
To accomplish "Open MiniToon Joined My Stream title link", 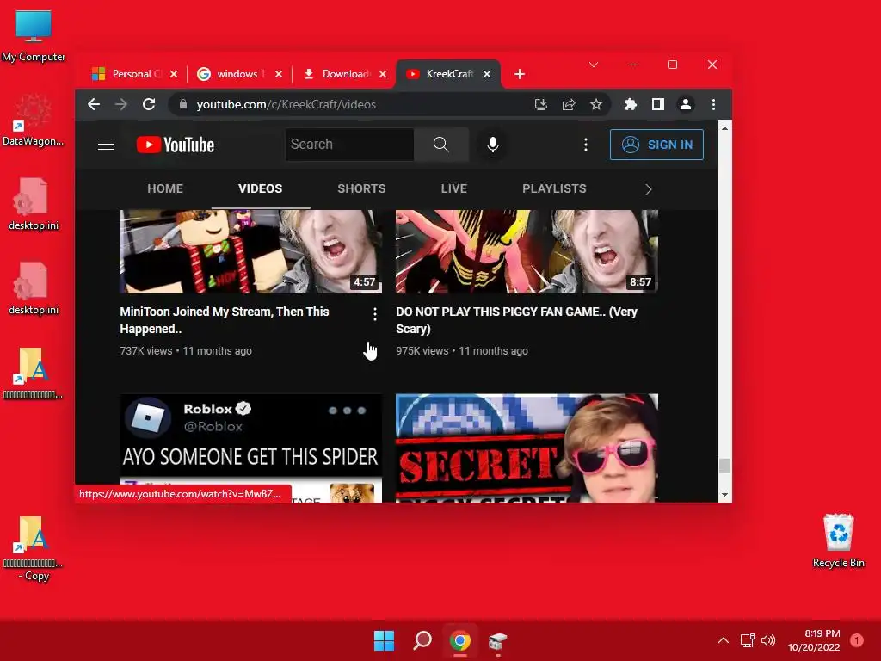I will (225, 320).
